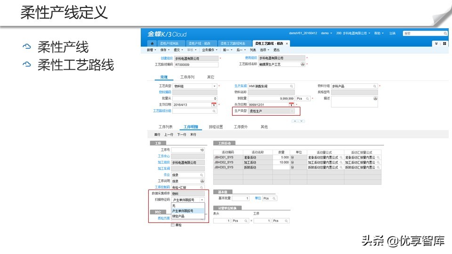The height and width of the screenshot is (254, 452).
Task: Expand the 扫描特征码 dropdown arrow
Action: [202, 200]
